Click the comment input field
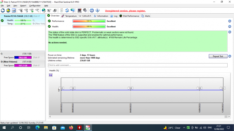Screen dimensions: 234x131 138,65
